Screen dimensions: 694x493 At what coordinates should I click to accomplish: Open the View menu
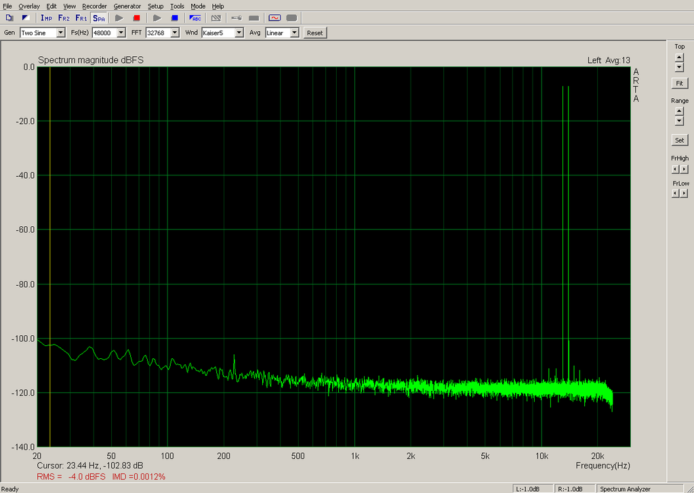[x=70, y=6]
